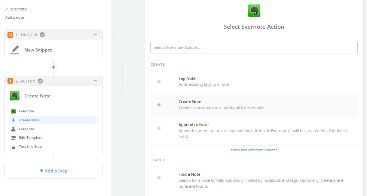Click the 1. TRIGGER header label
The image size is (367, 196).
(27, 35)
